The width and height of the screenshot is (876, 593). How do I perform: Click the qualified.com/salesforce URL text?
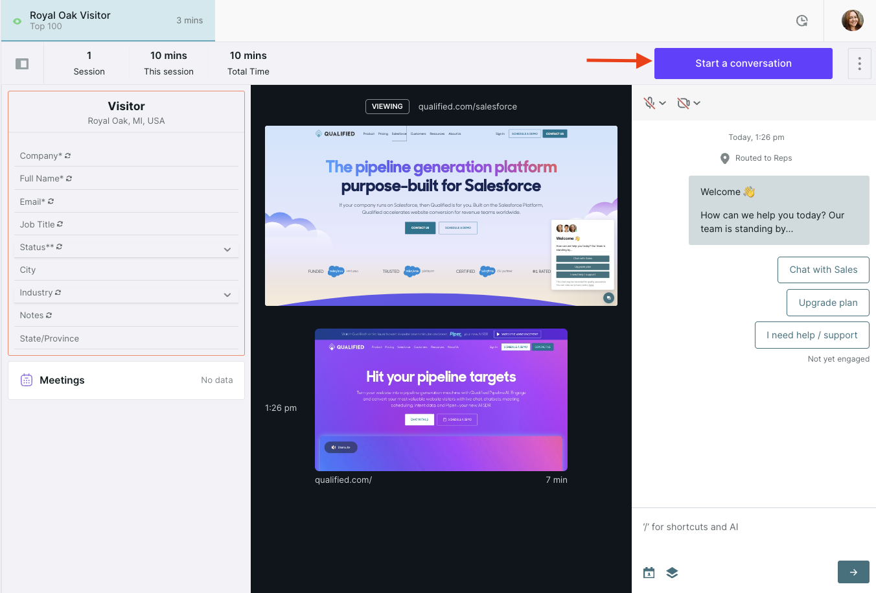coord(468,106)
